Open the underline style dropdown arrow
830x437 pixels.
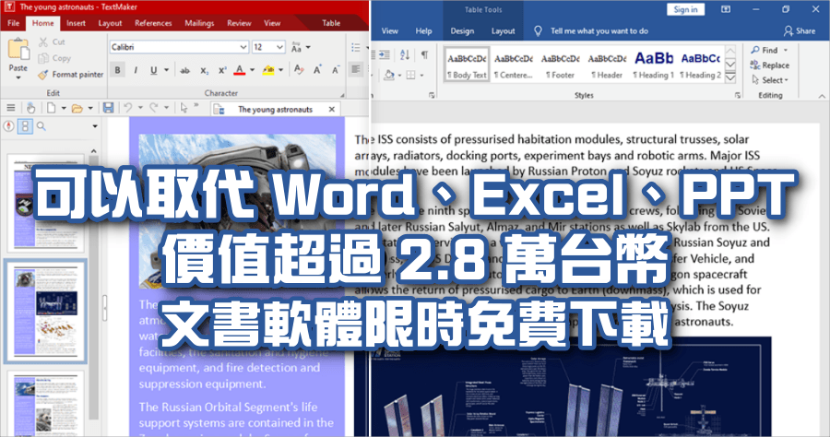[x=167, y=70]
